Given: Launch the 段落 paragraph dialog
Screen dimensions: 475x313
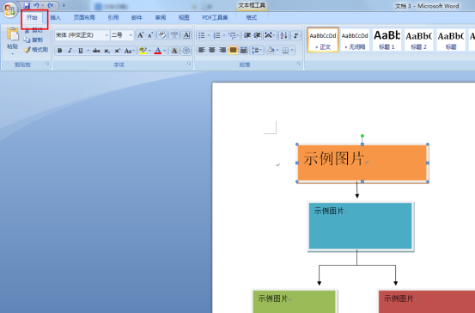Looking at the screenshot, I should [299, 64].
